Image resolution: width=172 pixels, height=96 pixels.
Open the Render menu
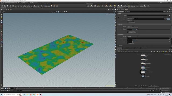[6, 2]
